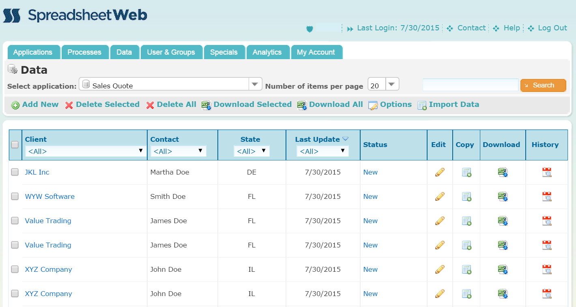Click the Download Selected spreadsheet icon

click(x=206, y=105)
